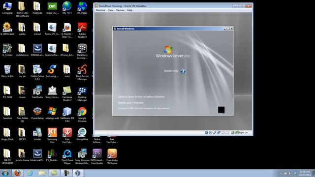The width and height of the screenshot is (315, 177).
Task: Select the My TSTT desktop icon
Action: coord(67,8)
